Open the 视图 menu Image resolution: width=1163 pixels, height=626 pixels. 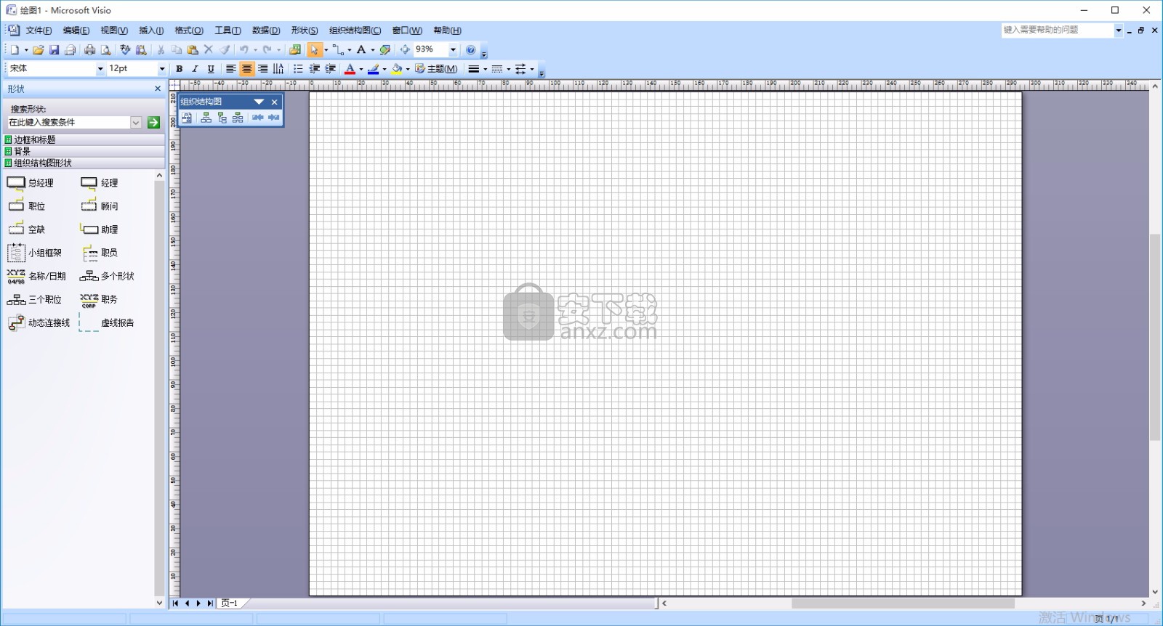114,31
